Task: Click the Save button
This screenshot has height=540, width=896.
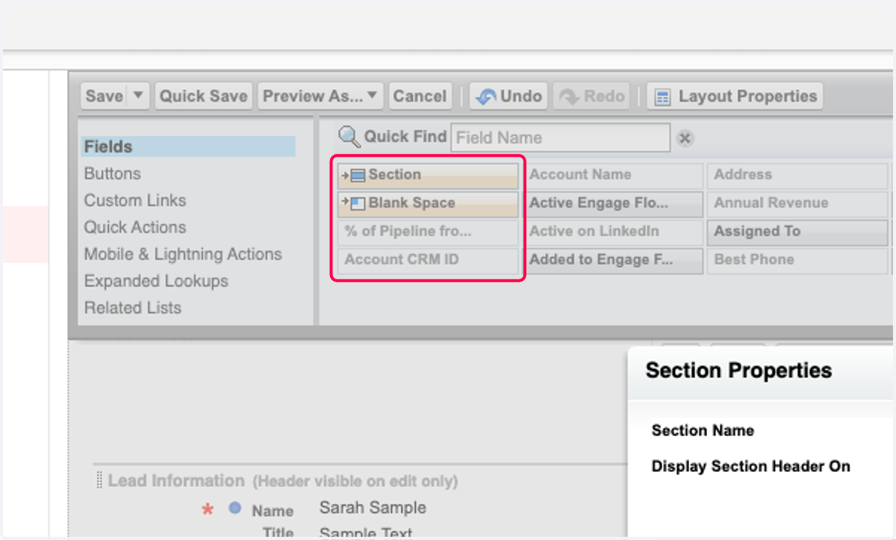Action: tap(105, 96)
